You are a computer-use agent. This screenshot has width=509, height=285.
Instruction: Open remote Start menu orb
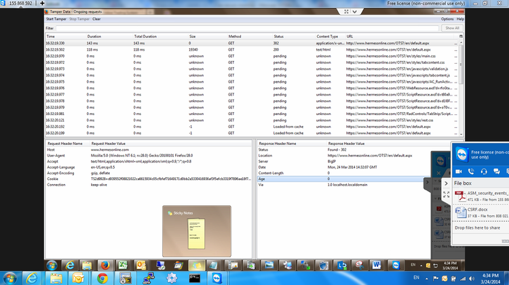[x=52, y=265]
